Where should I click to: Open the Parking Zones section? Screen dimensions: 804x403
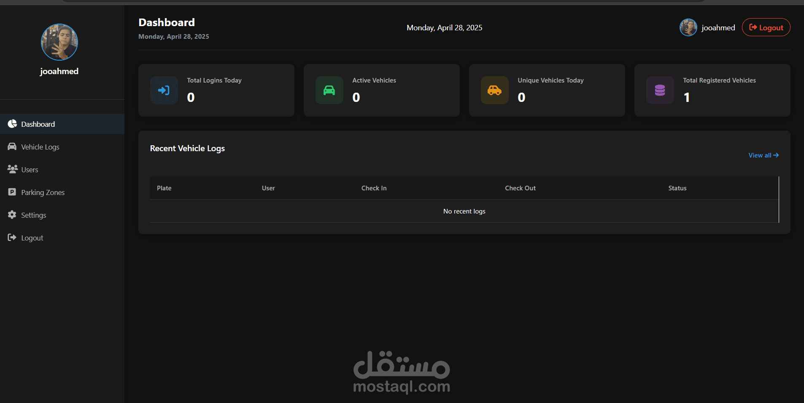[62, 192]
